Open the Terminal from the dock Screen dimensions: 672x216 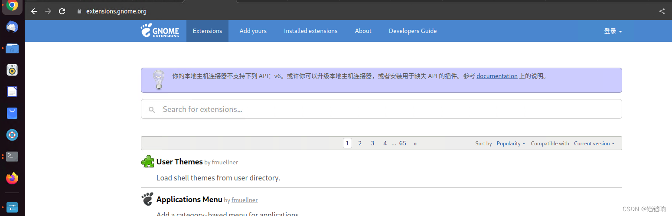point(12,156)
